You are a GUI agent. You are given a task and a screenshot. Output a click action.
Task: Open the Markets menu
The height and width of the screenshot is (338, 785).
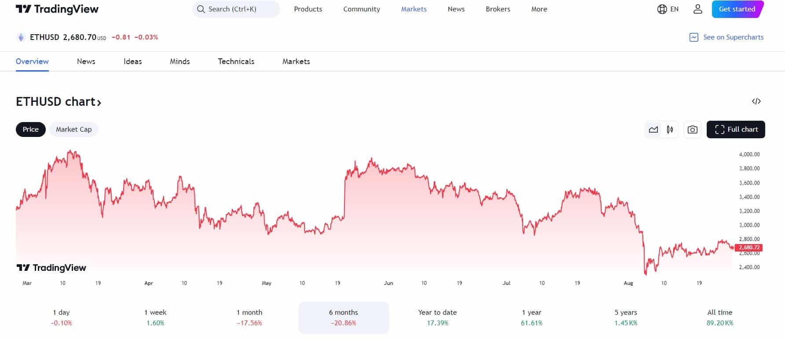pos(414,9)
